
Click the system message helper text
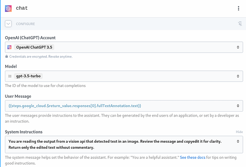click(121, 160)
